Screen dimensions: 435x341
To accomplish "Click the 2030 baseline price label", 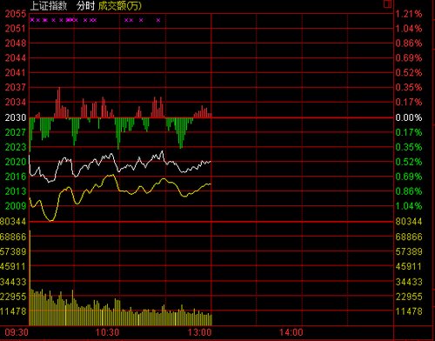I will pyautogui.click(x=16, y=117).
